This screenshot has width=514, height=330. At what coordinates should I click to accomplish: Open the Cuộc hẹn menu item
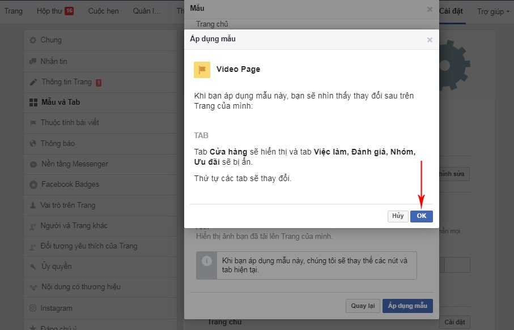pyautogui.click(x=103, y=11)
